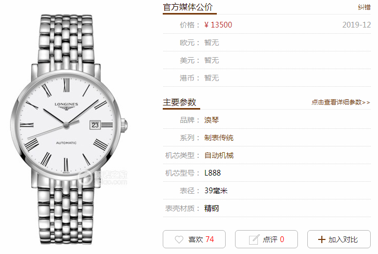The image size is (378, 254).
Task: Open 点击查看详细参数>> link
Action: click(341, 102)
